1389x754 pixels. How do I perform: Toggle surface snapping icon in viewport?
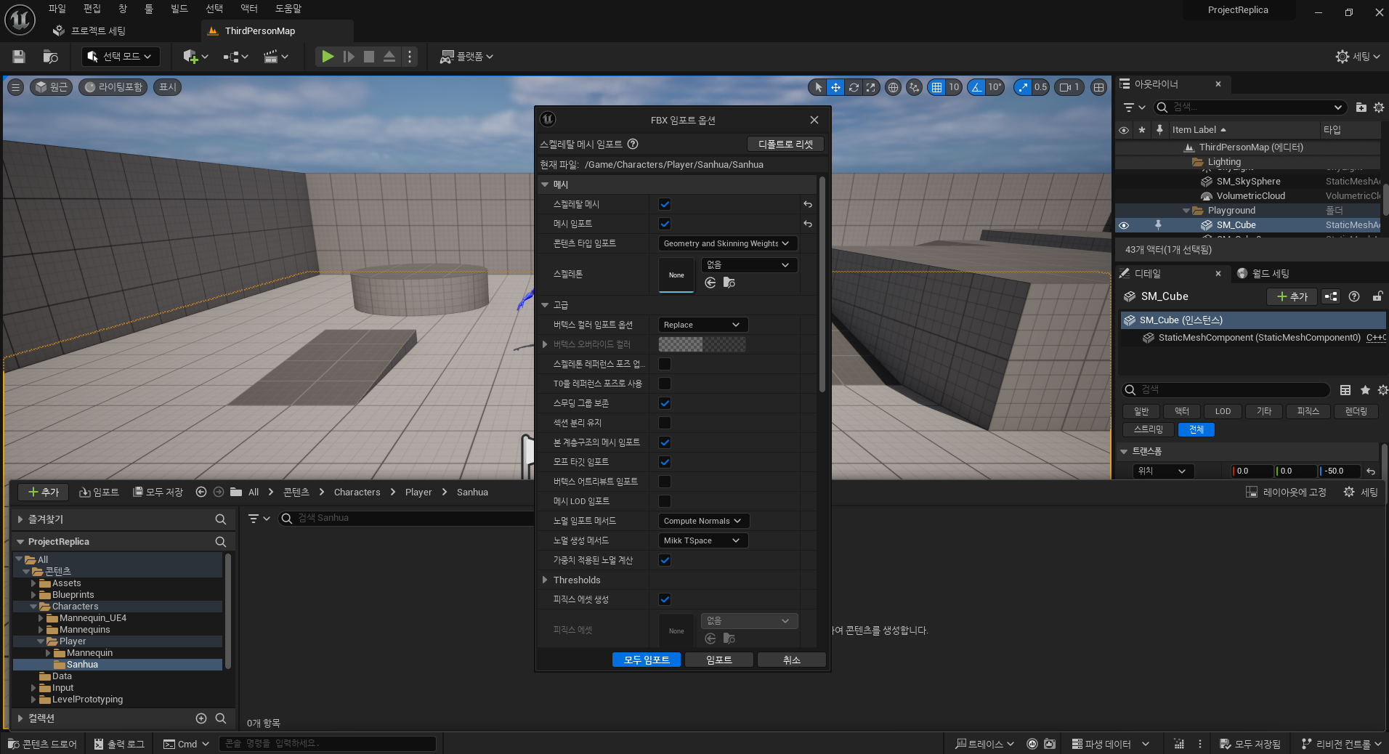(x=915, y=87)
